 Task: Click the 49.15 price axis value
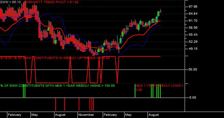pos(193,48)
